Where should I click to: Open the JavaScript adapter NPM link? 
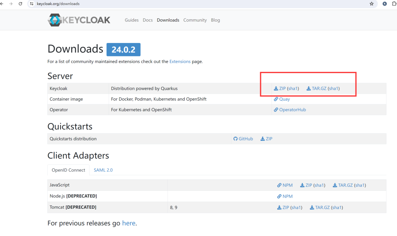point(285,185)
